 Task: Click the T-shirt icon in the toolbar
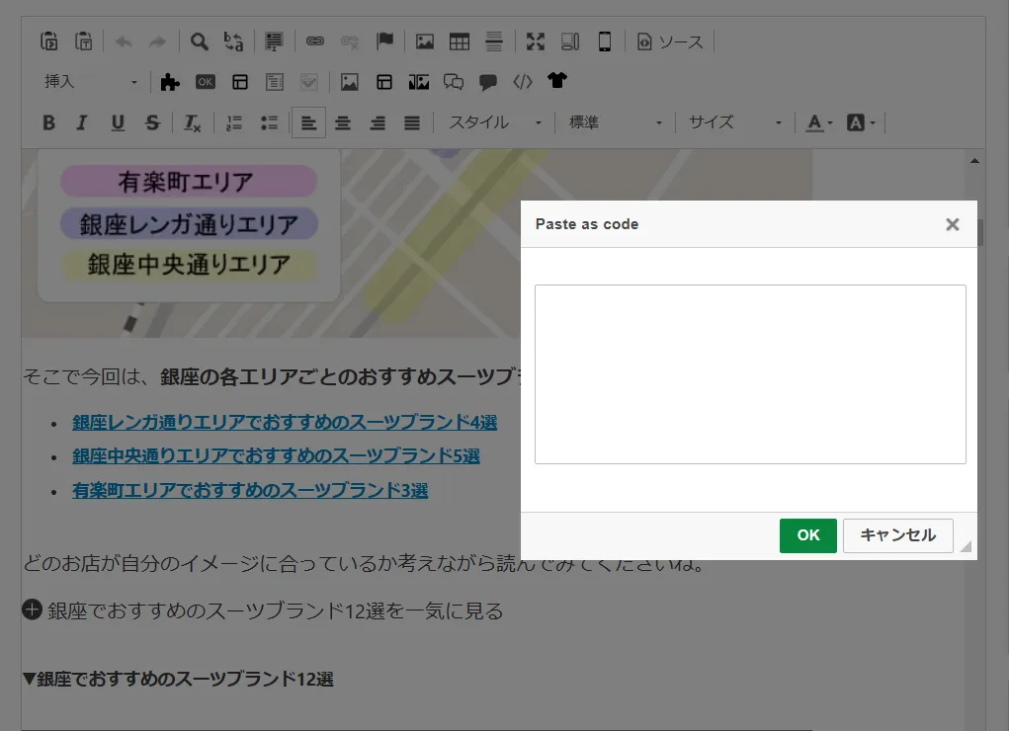pos(557,81)
